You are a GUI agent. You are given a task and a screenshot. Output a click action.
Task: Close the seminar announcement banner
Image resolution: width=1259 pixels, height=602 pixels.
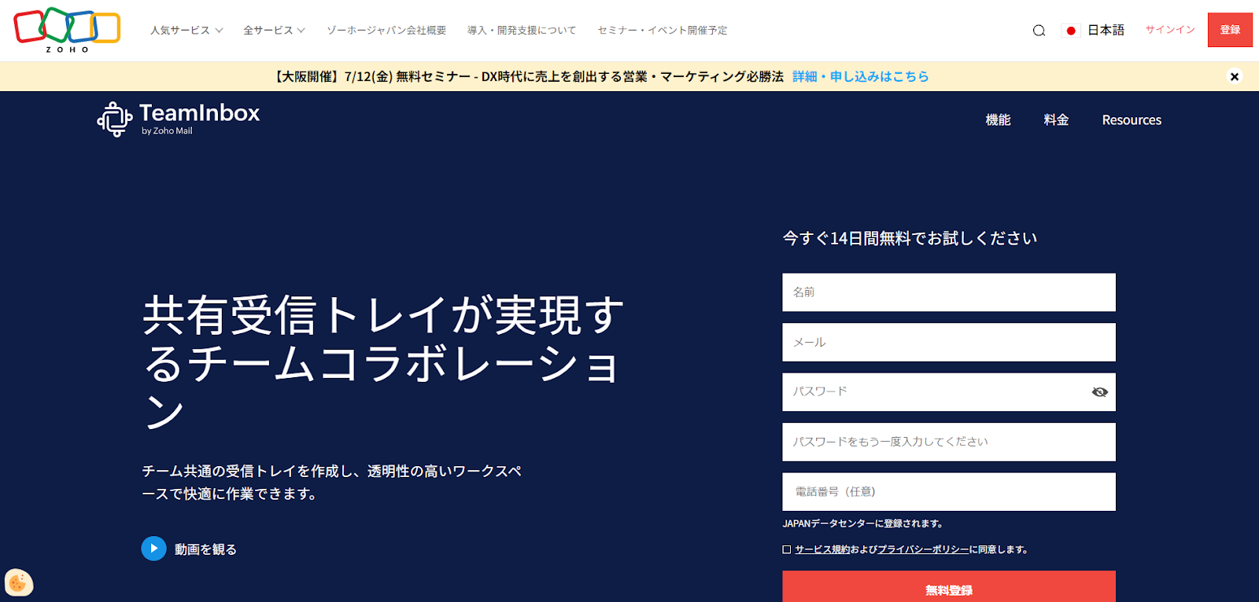pos(1235,76)
